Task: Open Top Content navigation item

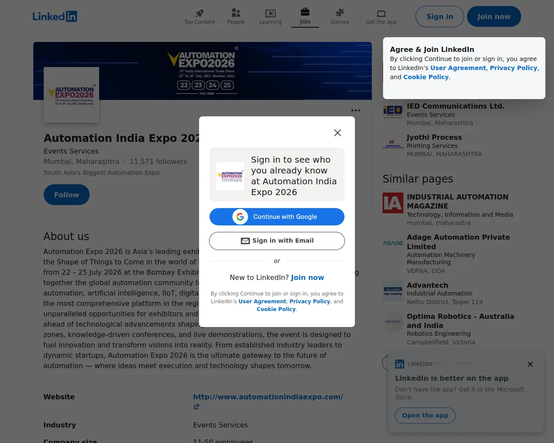Action: 200,17
